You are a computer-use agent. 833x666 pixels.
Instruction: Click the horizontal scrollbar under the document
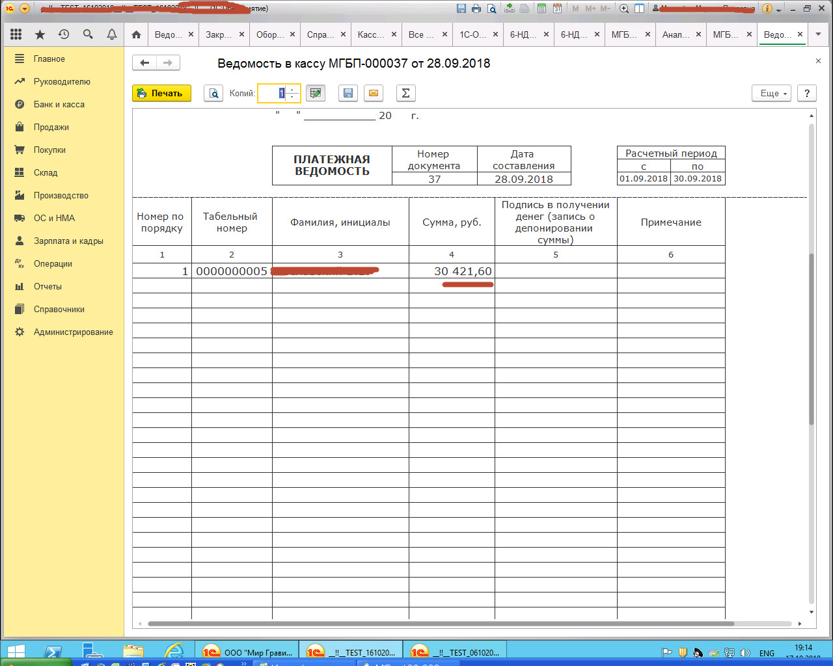click(441, 624)
